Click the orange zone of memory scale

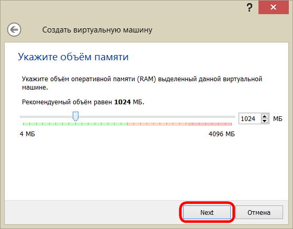pyautogui.click(x=158, y=124)
